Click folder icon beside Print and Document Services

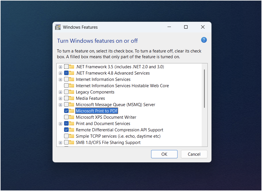coord(72,123)
